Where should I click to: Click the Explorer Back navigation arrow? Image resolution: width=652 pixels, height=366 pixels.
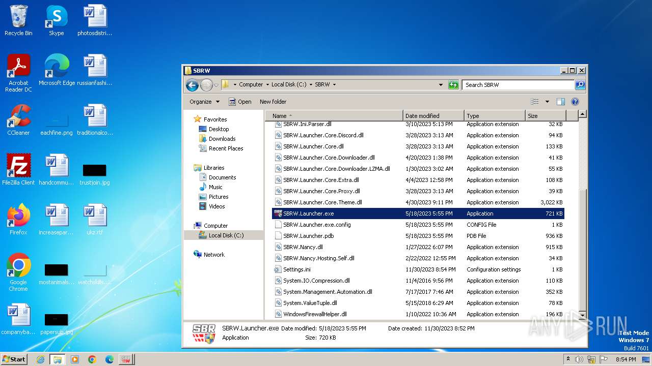click(x=192, y=85)
